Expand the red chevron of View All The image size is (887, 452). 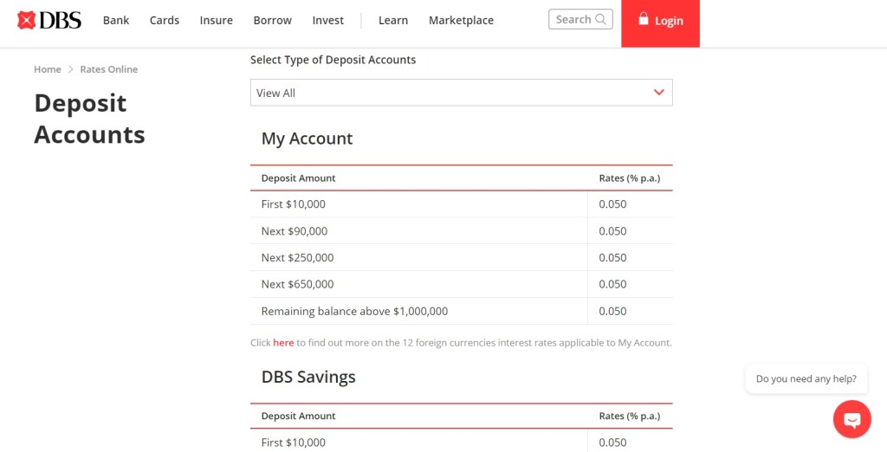pyautogui.click(x=658, y=93)
